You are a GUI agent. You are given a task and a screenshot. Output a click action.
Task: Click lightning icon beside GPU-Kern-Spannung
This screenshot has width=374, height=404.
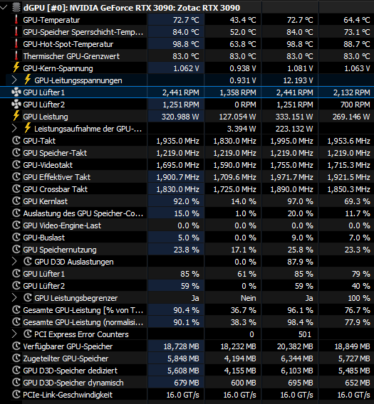pos(16,68)
